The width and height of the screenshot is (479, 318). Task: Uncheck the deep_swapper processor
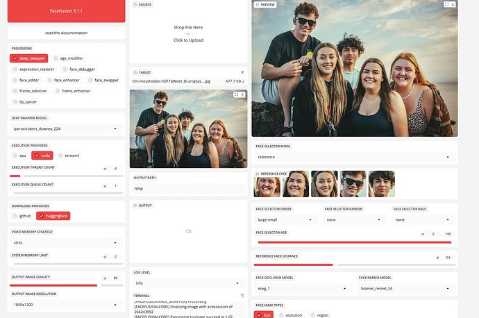coord(15,58)
